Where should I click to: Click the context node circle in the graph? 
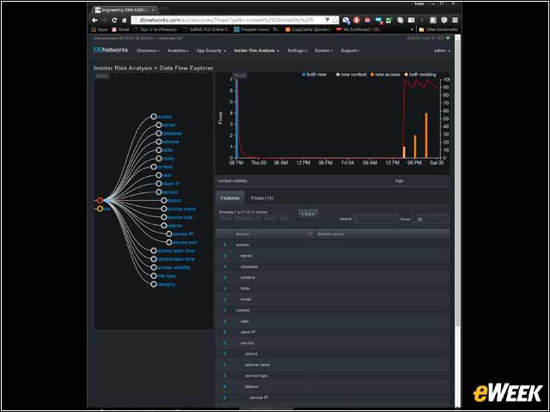click(154, 167)
